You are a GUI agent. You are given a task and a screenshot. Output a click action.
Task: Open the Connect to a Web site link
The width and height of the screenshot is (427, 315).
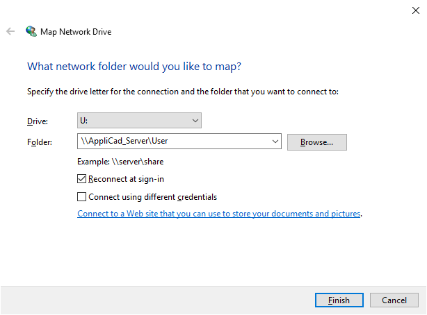point(219,214)
